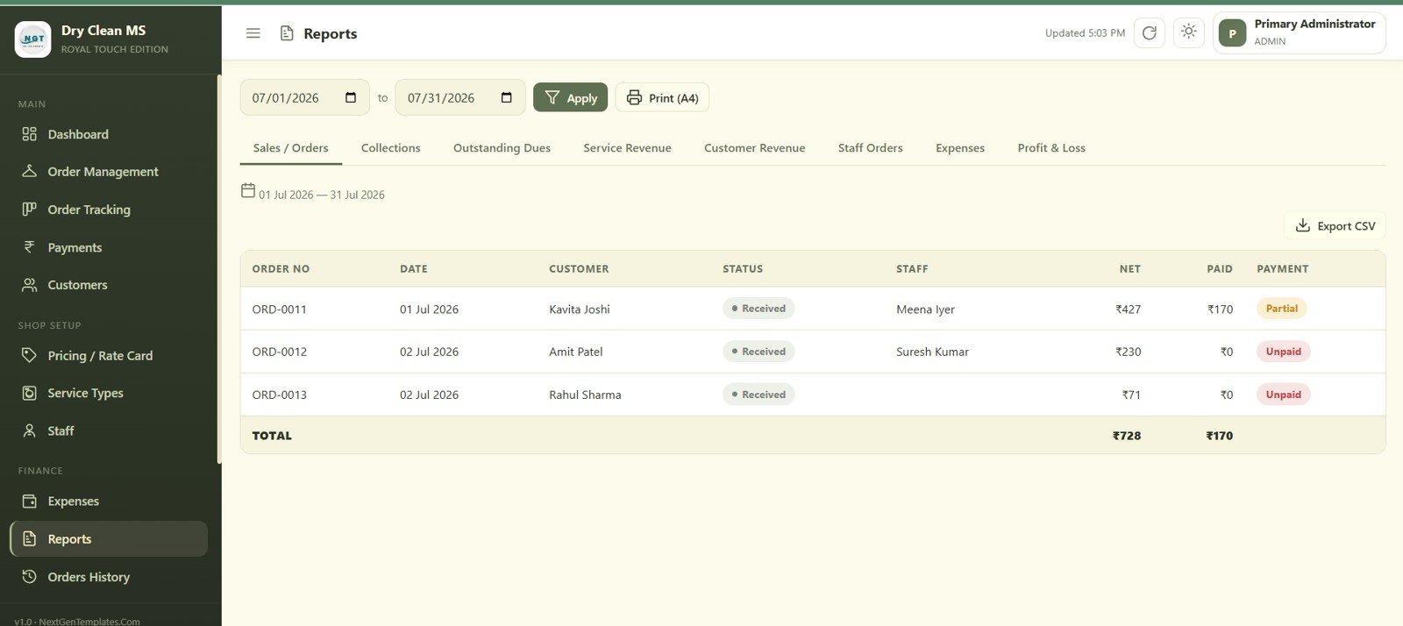Click the Orders History clock icon
This screenshot has height=626, width=1403.
(29, 577)
